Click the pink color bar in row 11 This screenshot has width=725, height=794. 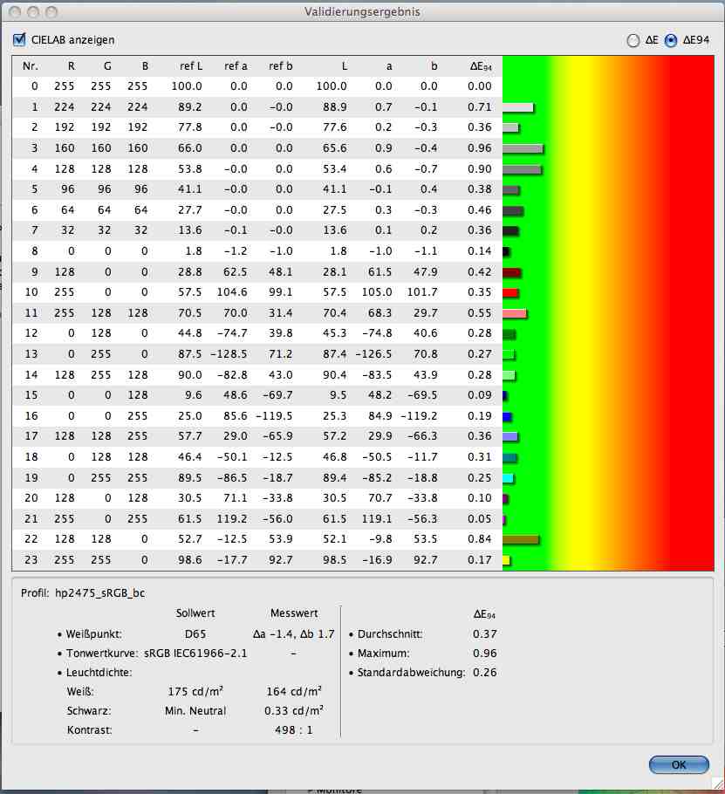click(515, 313)
